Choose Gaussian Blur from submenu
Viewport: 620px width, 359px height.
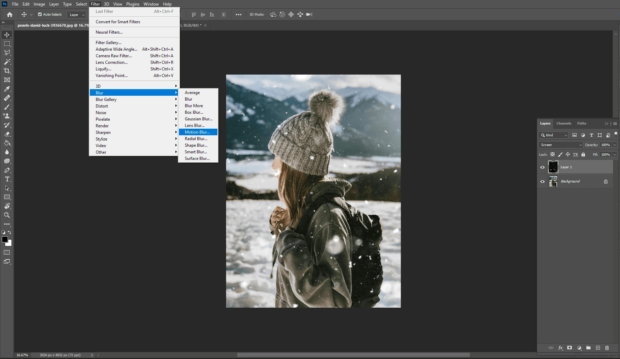pyautogui.click(x=198, y=119)
